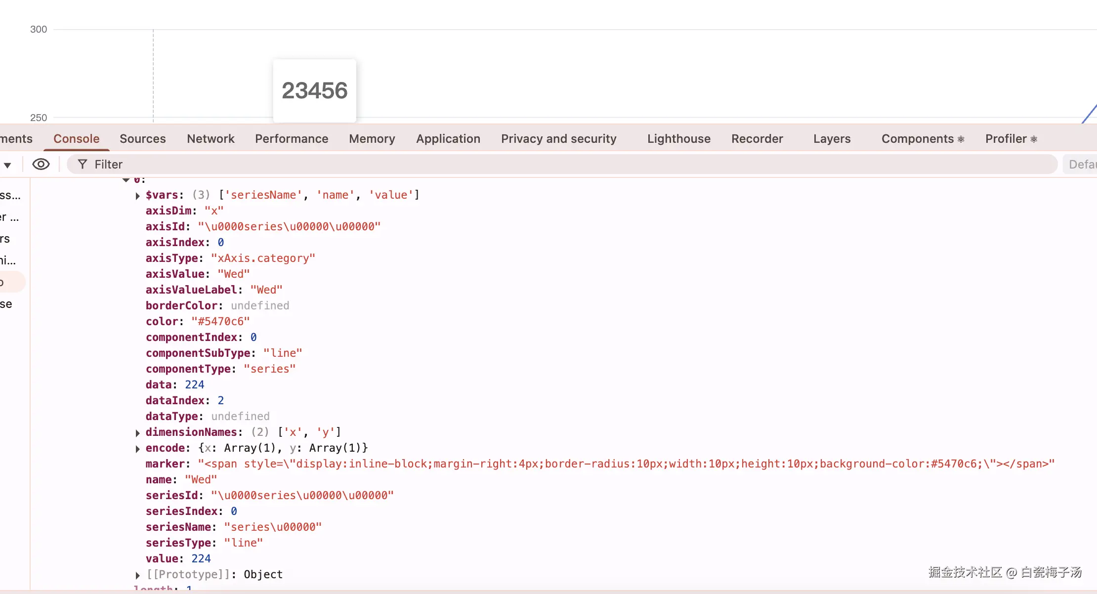Open the Network panel
The width and height of the screenshot is (1097, 594).
211,139
